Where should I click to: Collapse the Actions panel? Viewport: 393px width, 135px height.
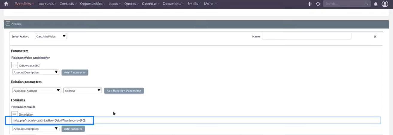pyautogui.click(x=8, y=24)
